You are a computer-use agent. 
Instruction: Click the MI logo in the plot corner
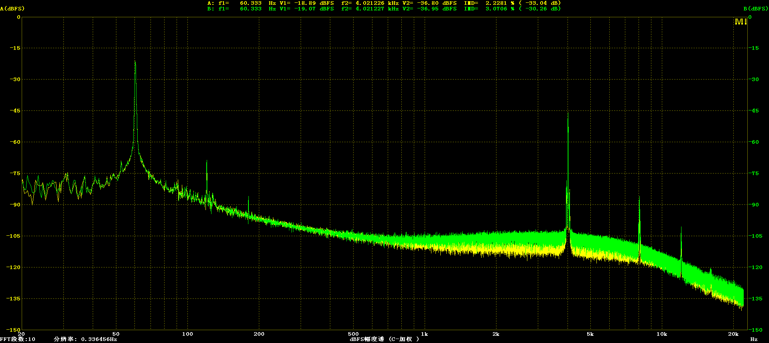pos(741,22)
